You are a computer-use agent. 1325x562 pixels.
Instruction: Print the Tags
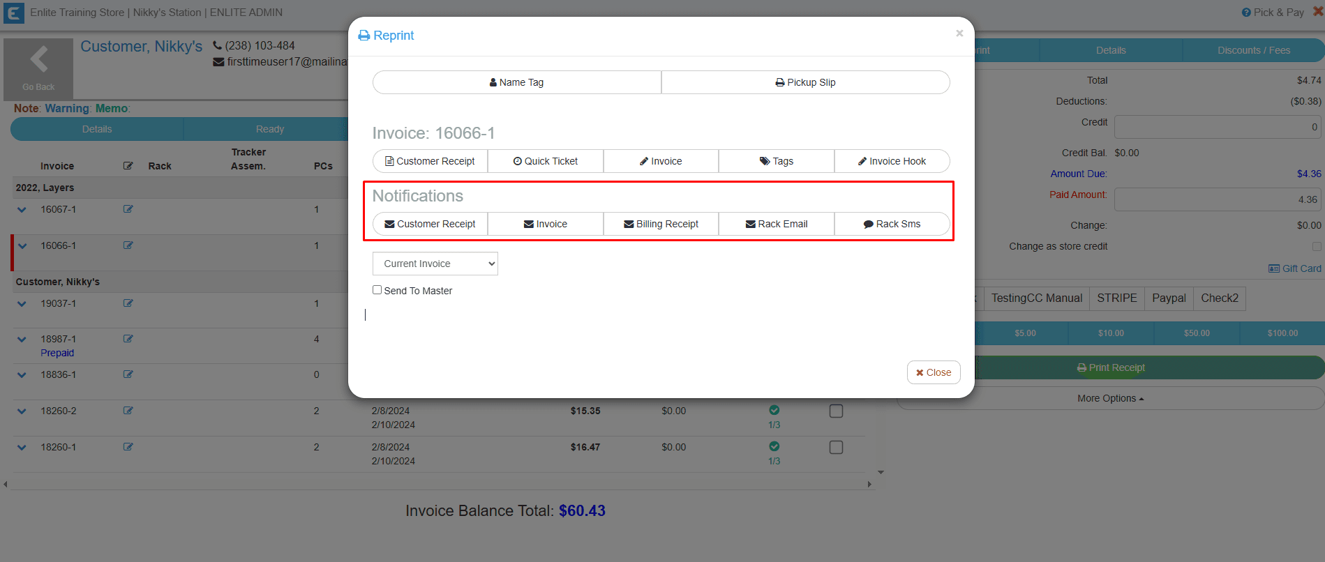click(777, 161)
